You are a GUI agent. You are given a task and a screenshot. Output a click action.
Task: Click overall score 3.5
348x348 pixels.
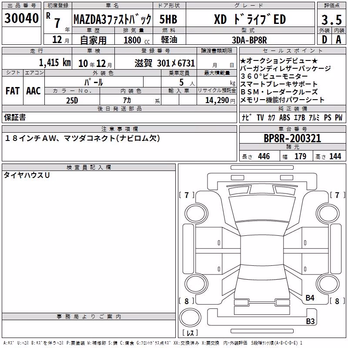click(x=331, y=20)
